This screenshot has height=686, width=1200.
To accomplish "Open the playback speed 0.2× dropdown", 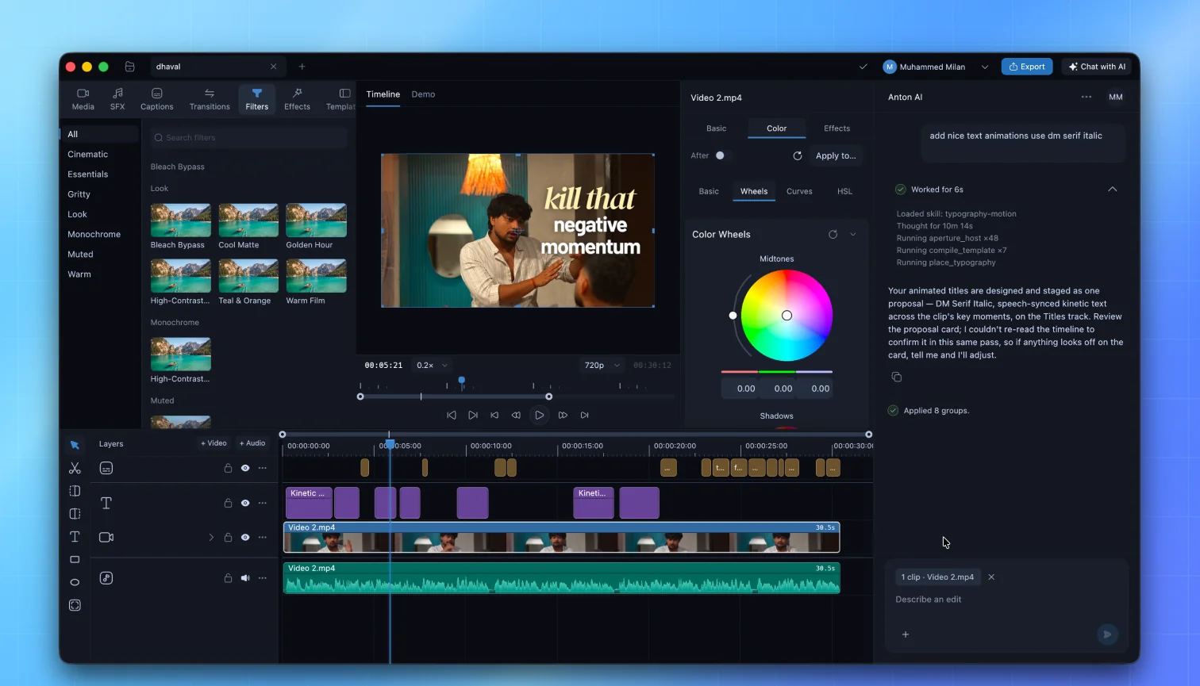I will 433,366.
